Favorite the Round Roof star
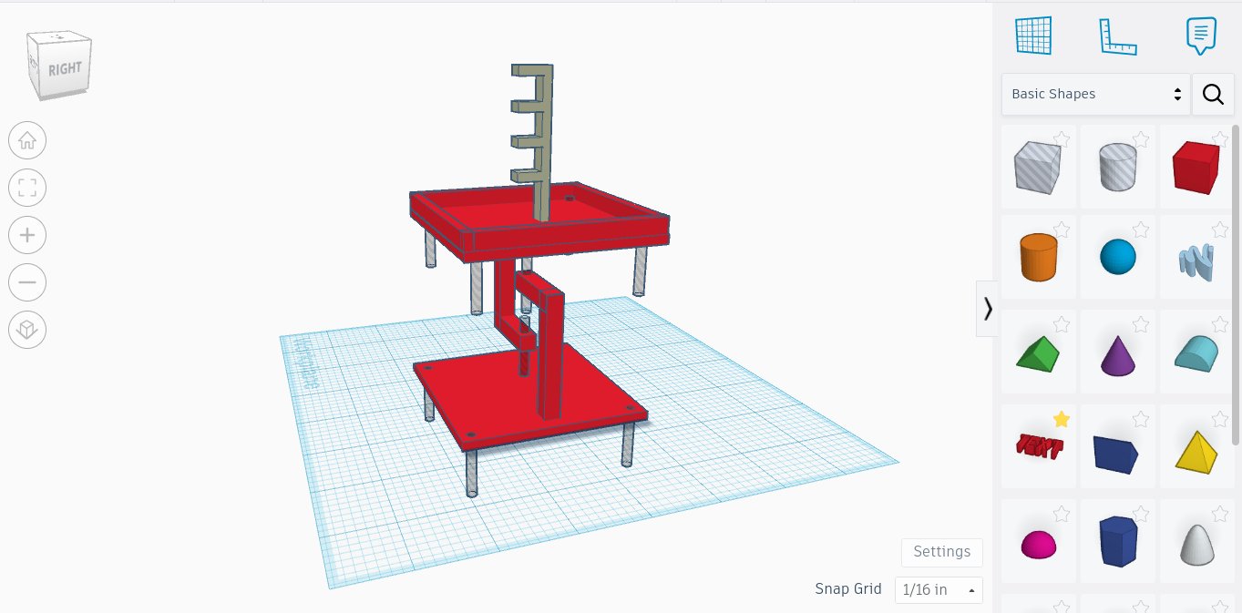Viewport: 1242px width, 613px height. [x=1220, y=324]
